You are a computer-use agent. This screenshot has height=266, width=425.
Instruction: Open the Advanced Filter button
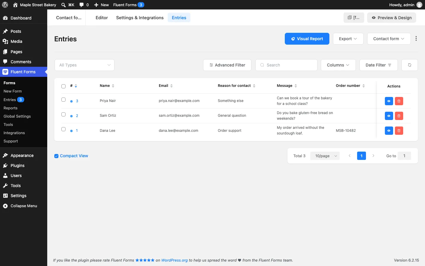(227, 65)
